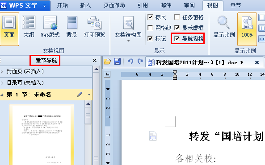
Task: Open the 章节 ribbon tab
Action: pyautogui.click(x=236, y=5)
